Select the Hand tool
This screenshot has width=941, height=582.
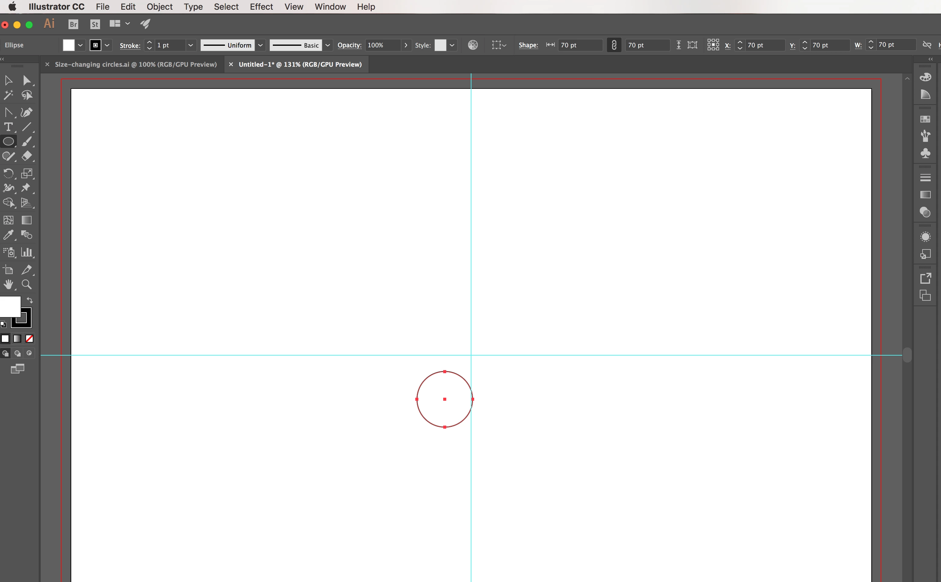[x=8, y=284]
